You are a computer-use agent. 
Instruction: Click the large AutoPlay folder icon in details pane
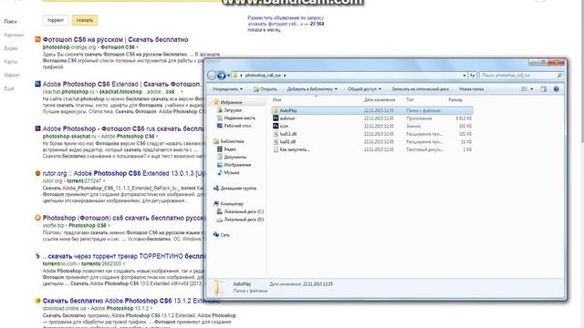coord(219,287)
